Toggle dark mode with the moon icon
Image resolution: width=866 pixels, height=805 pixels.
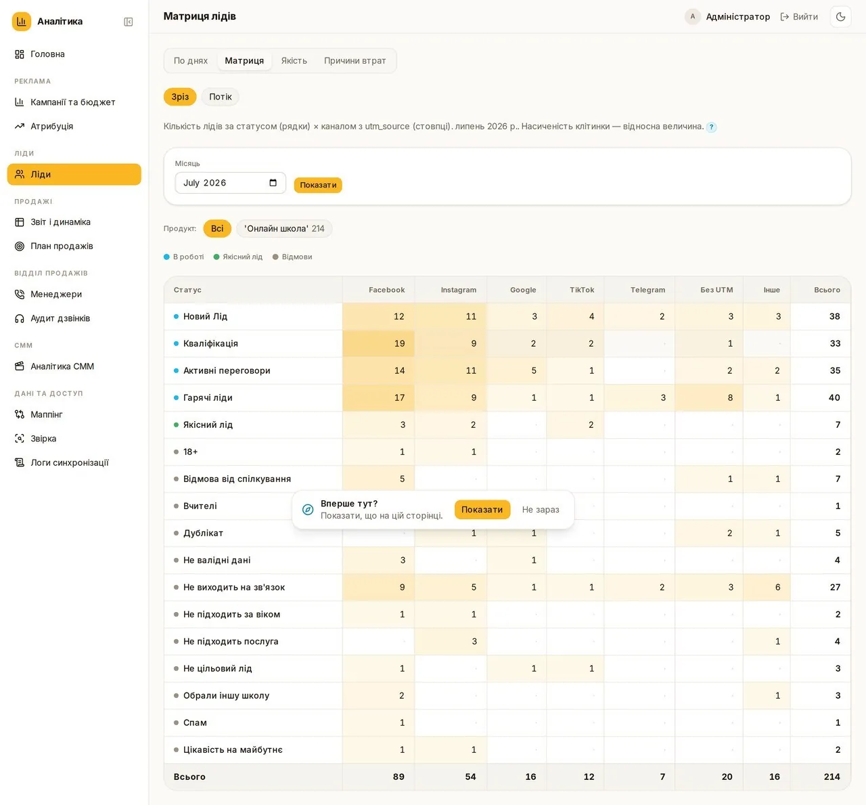pos(841,16)
